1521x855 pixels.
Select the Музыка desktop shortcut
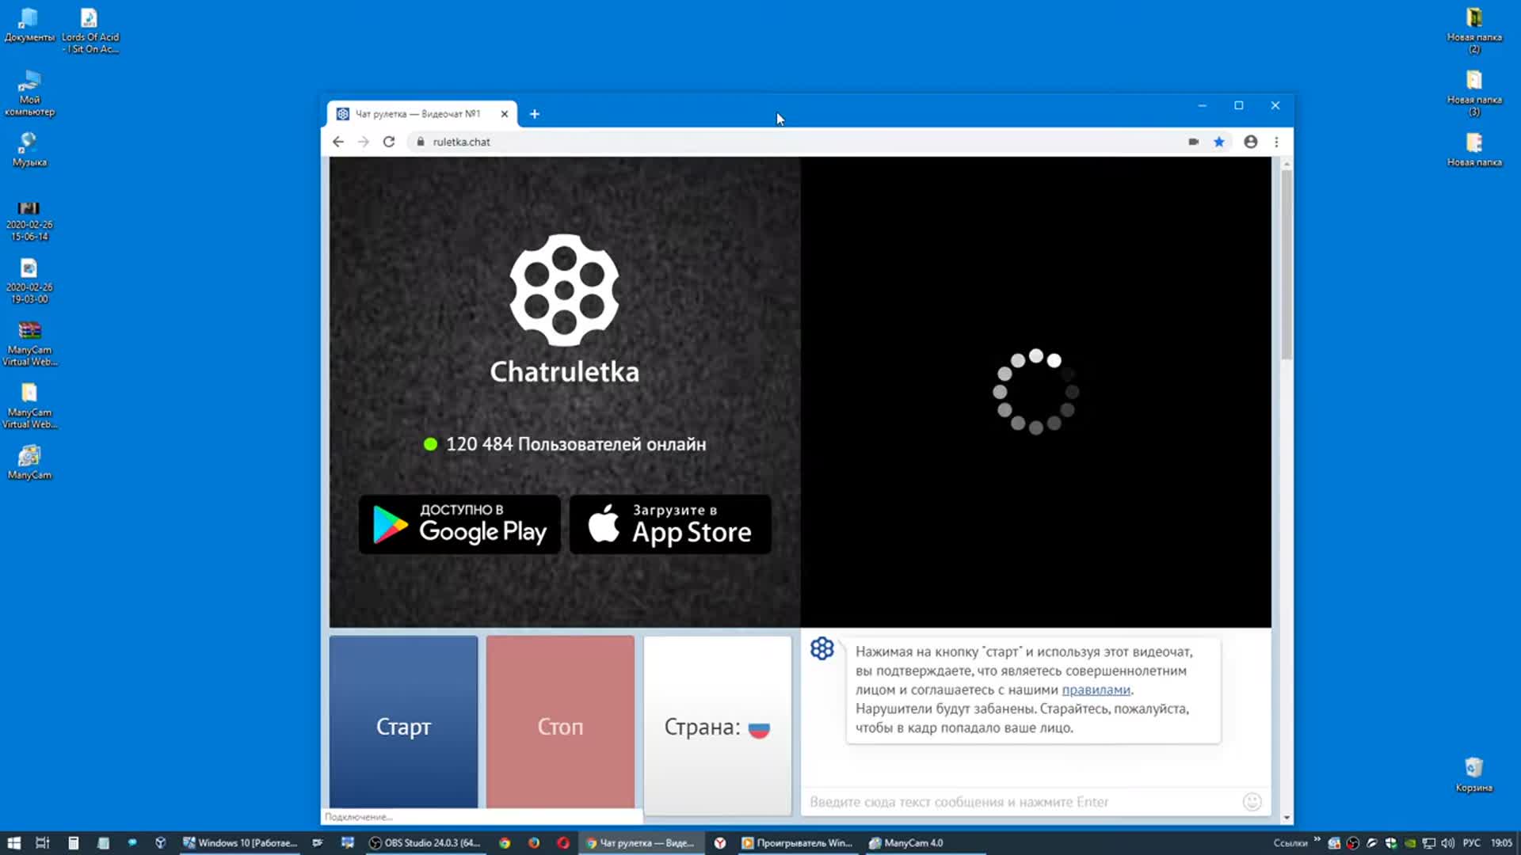coord(29,150)
